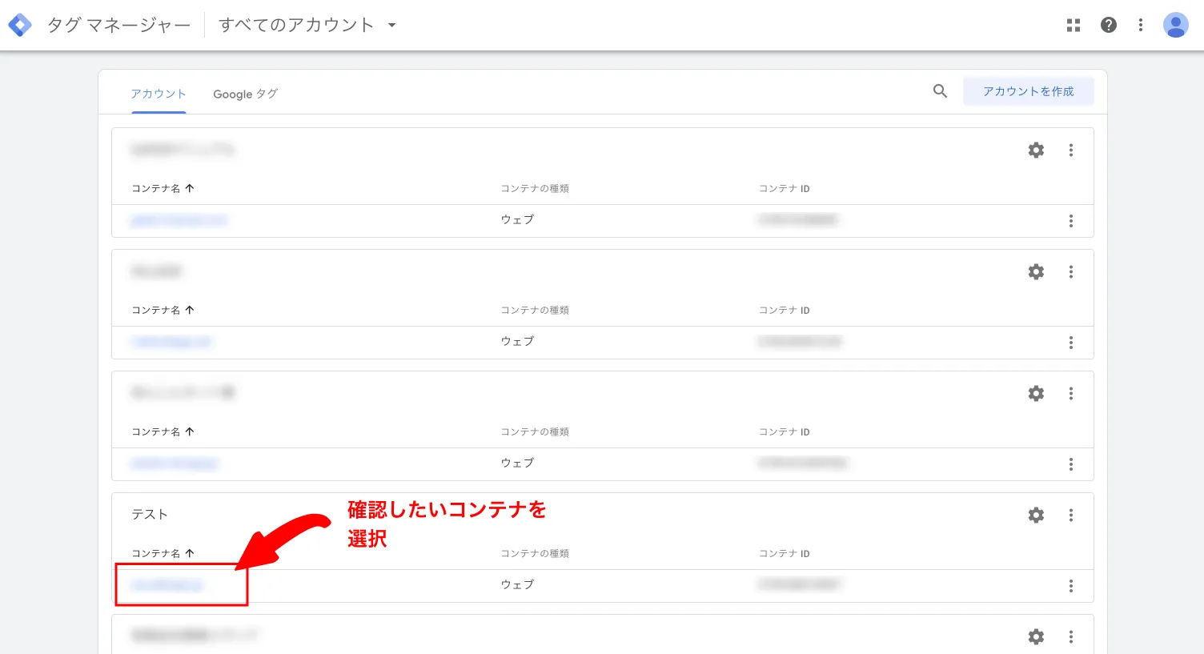This screenshot has height=654, width=1204.
Task: Open the Help question mark icon
Action: click(x=1109, y=25)
